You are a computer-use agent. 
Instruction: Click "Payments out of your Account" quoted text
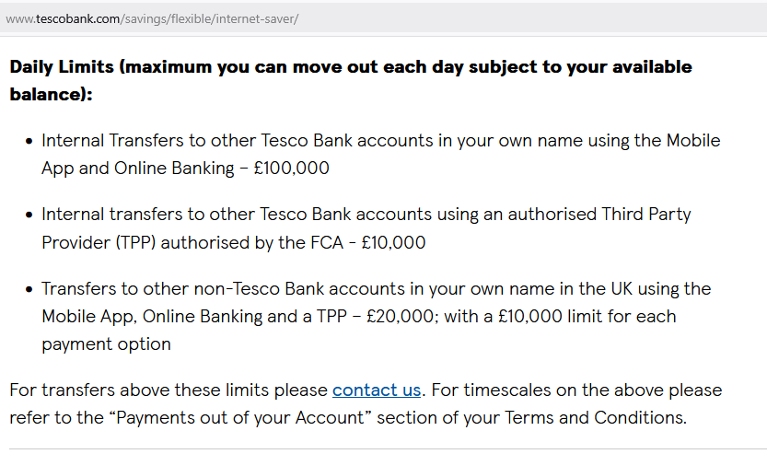click(239, 417)
